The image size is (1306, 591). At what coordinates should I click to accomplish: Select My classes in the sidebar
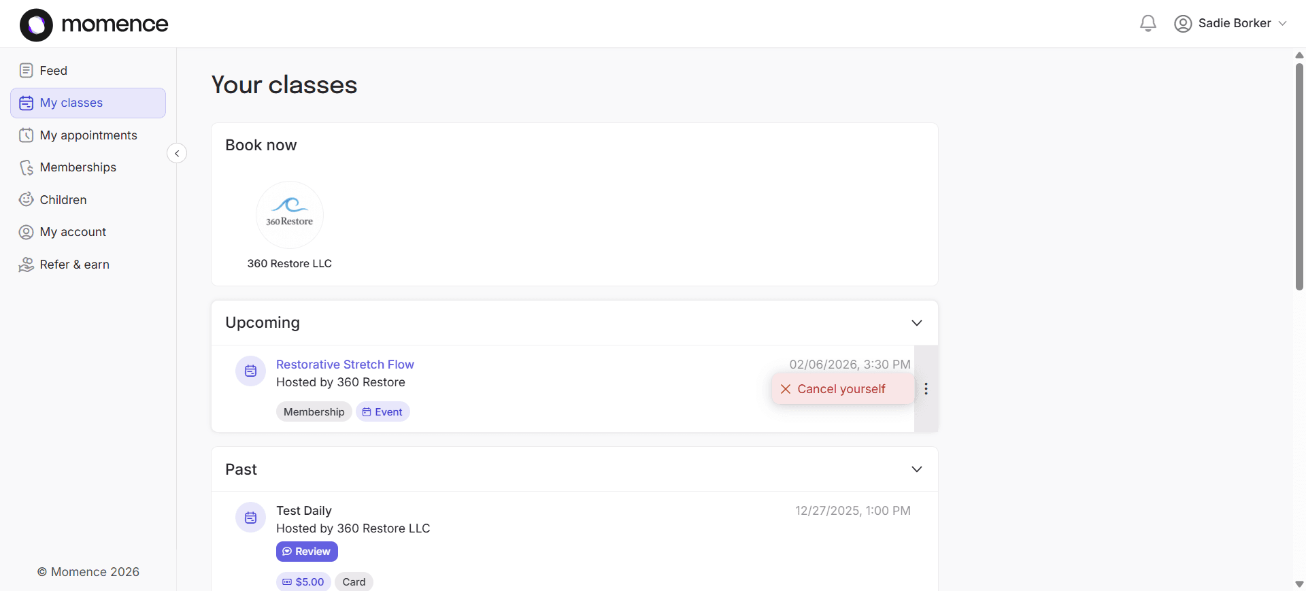[x=88, y=103]
